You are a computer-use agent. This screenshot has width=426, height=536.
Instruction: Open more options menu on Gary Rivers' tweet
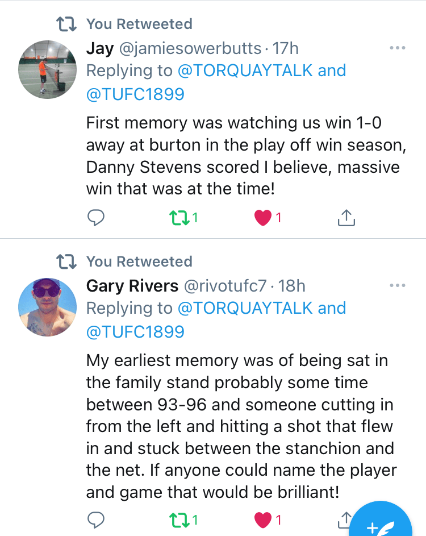pos(398,285)
